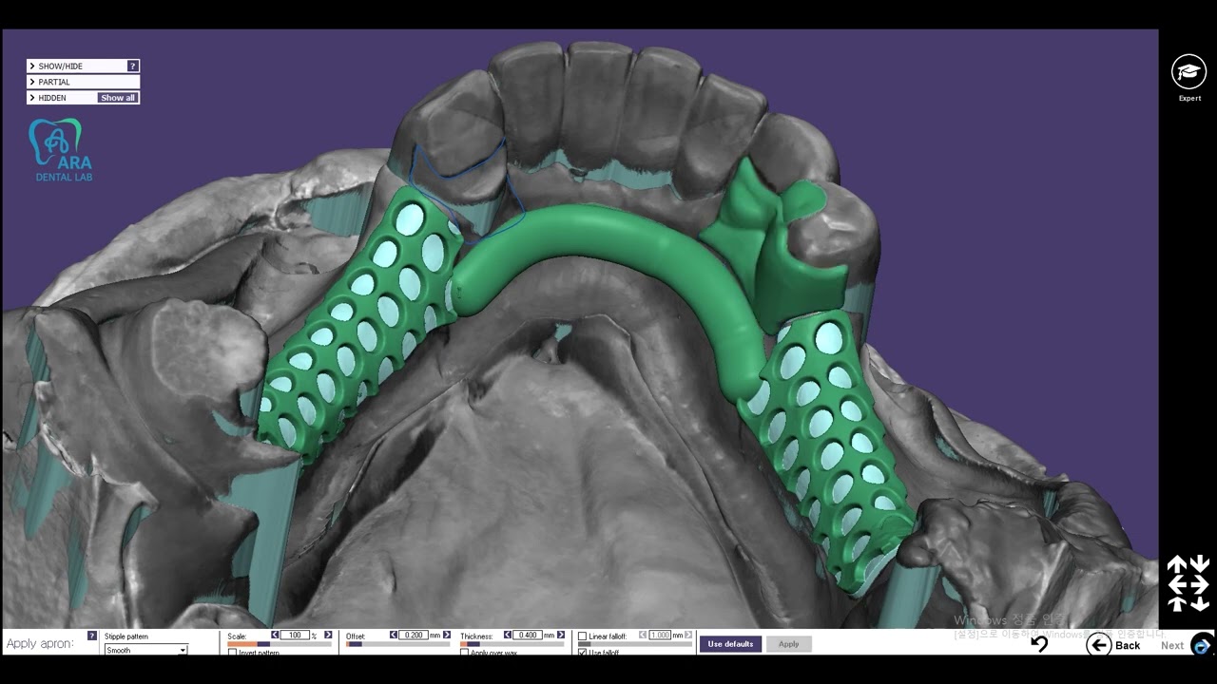Enable the Apply over wax checkbox
The height and width of the screenshot is (684, 1217).
click(465, 653)
